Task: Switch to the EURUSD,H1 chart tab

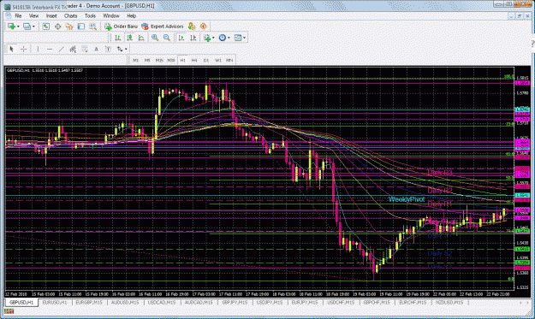Action: coord(55,302)
